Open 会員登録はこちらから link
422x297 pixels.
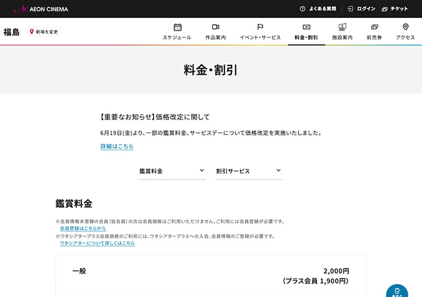[x=83, y=228]
